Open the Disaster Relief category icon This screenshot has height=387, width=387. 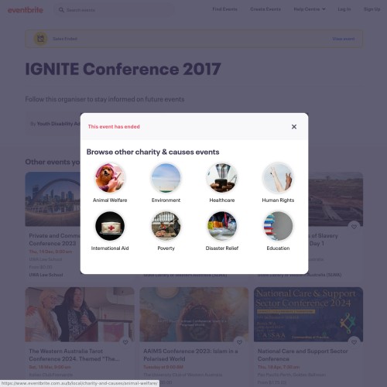coord(222,226)
